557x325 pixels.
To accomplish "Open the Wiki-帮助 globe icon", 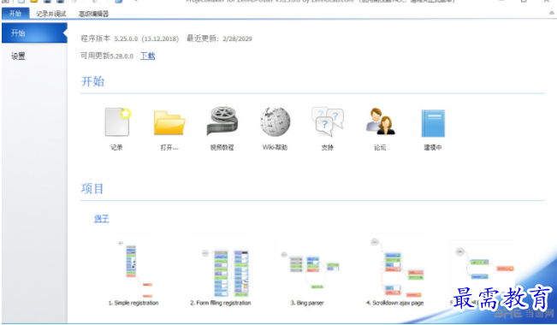I will pyautogui.click(x=275, y=121).
